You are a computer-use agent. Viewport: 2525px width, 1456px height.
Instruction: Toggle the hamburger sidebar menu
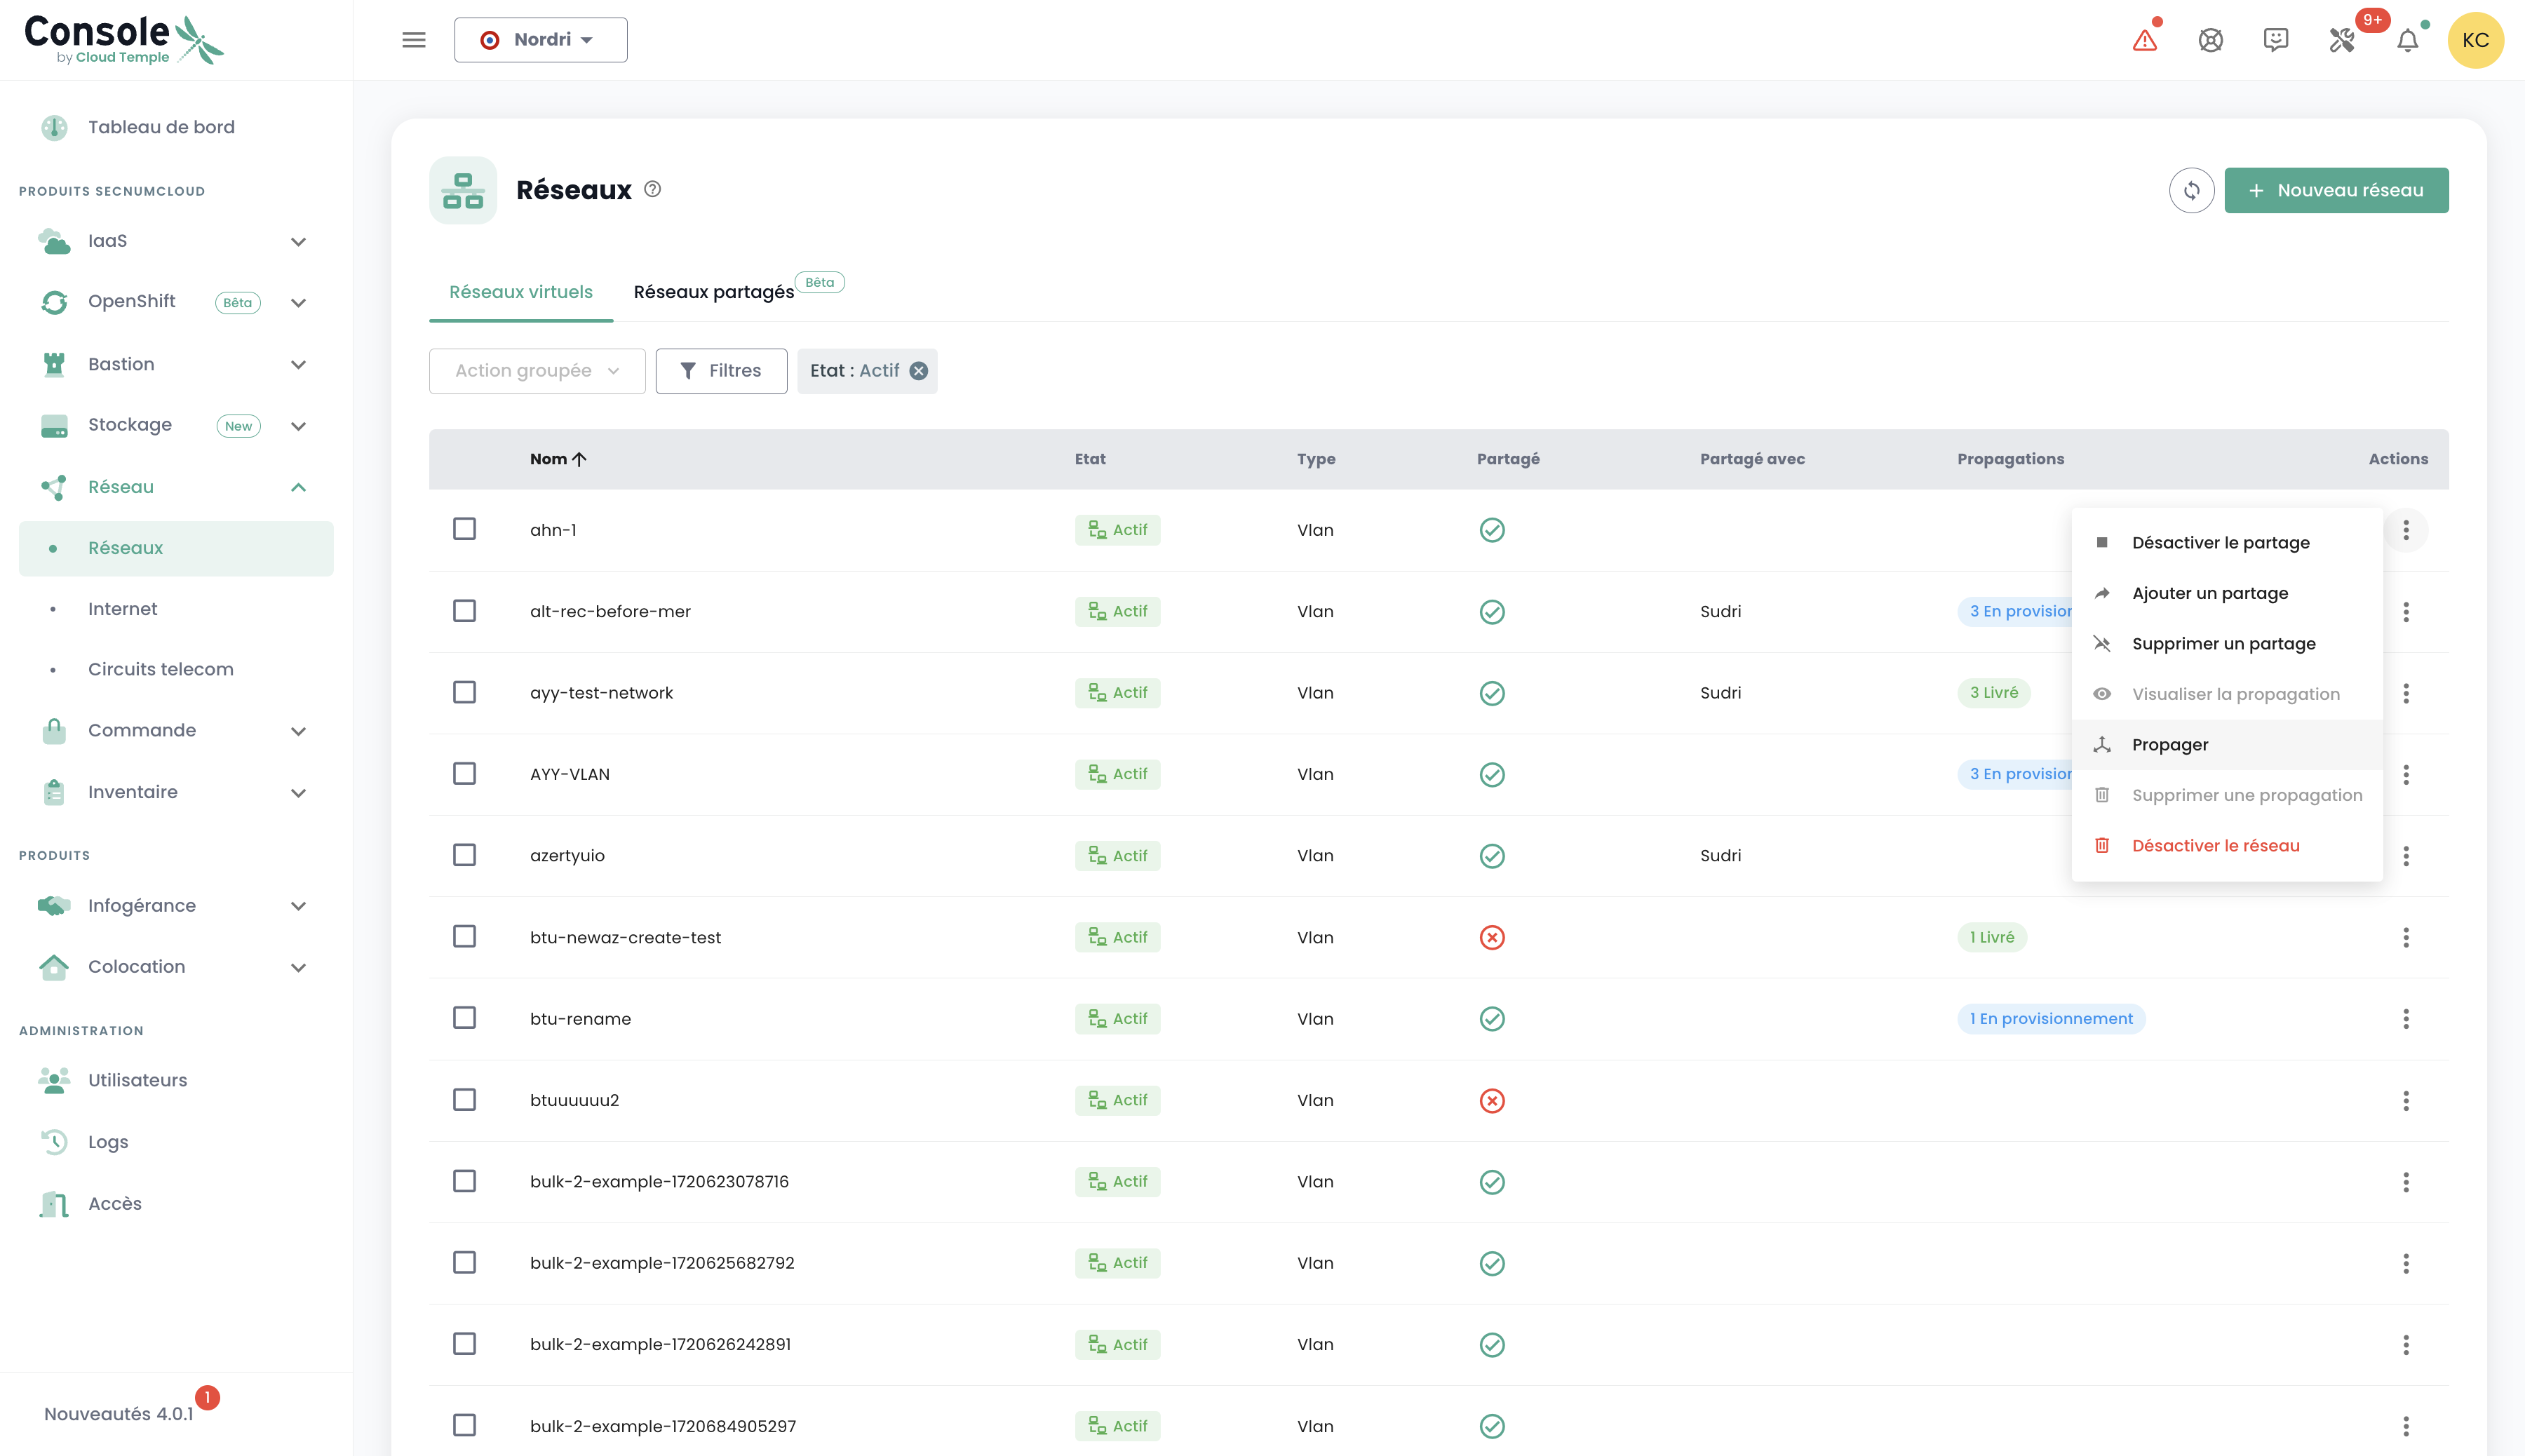pos(414,40)
